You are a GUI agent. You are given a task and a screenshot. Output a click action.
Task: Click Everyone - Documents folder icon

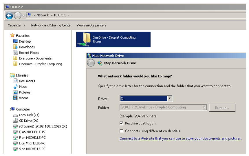[x=15, y=58]
